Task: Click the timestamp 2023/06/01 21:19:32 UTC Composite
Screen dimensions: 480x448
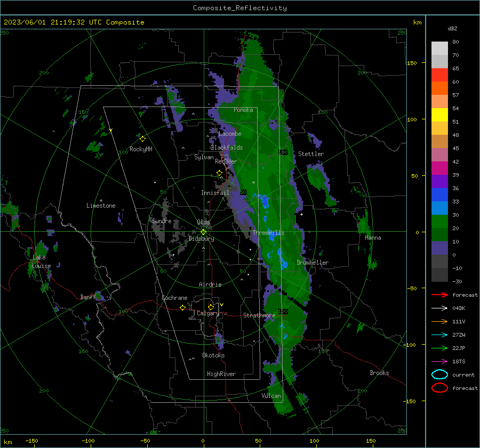Action: (74, 22)
